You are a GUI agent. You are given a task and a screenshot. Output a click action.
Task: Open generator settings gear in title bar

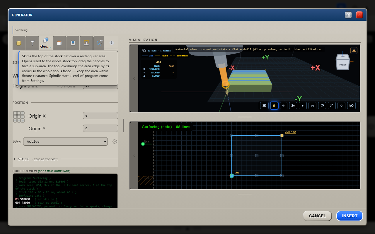(x=348, y=15)
